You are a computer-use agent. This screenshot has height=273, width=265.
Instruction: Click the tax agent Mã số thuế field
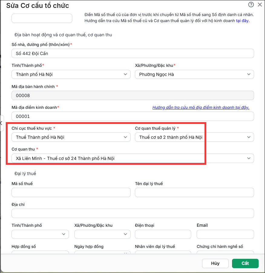[x=71, y=192]
